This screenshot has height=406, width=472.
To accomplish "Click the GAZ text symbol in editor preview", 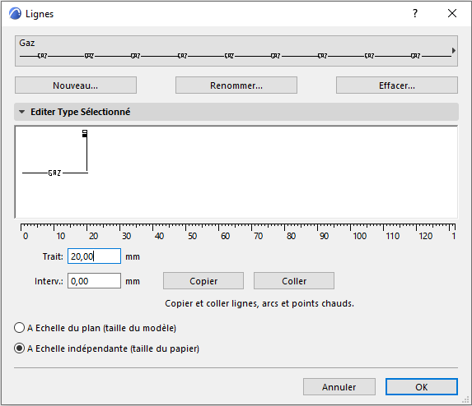I will click(55, 173).
